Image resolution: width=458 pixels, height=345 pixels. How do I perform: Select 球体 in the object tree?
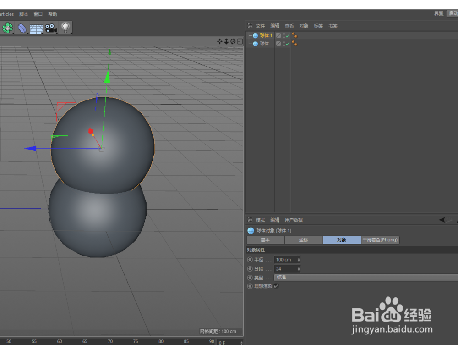point(264,44)
